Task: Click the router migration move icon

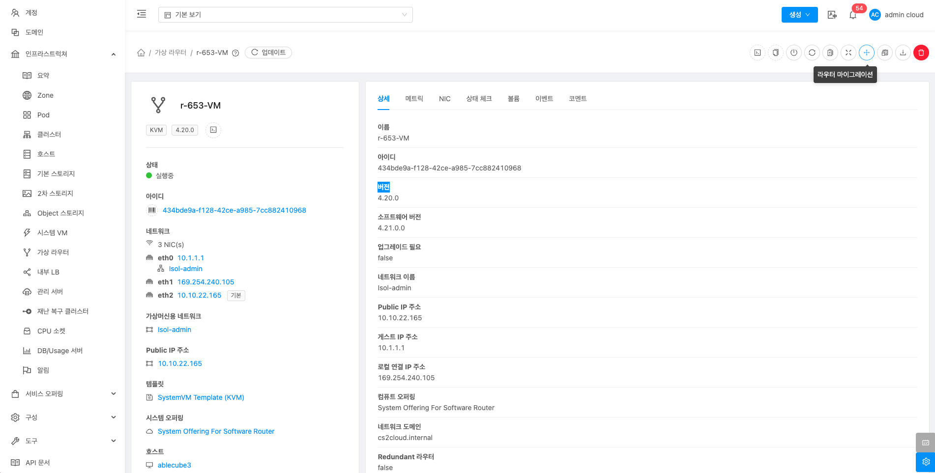Action: coord(866,53)
